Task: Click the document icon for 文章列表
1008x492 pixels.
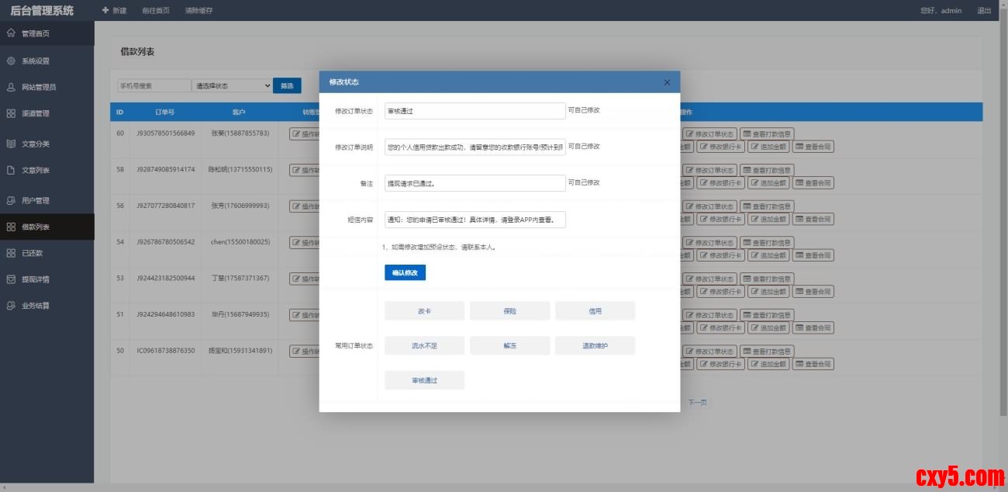Action: pos(11,170)
